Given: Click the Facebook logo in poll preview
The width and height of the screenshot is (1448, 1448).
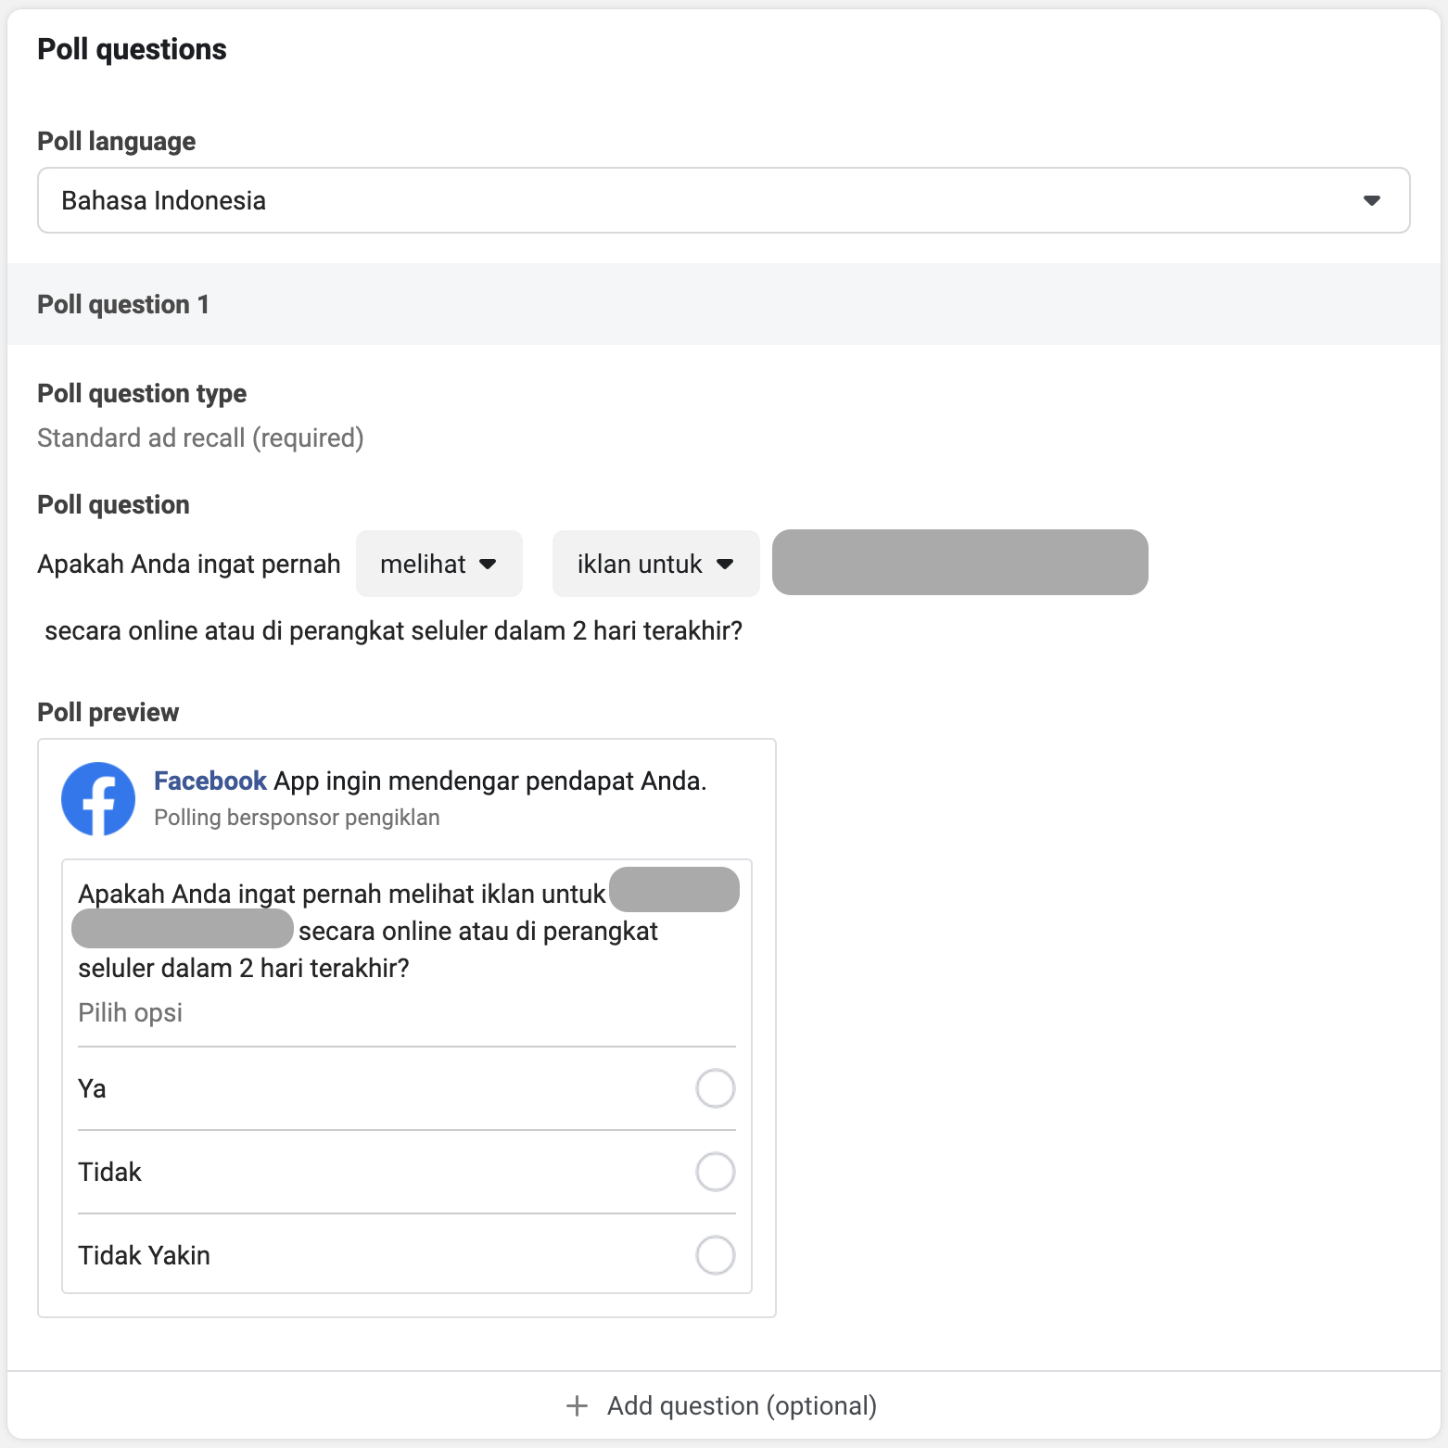Looking at the screenshot, I should [x=98, y=799].
